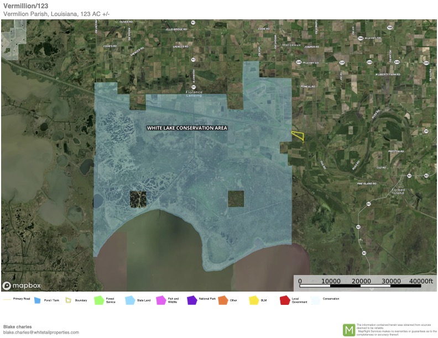This screenshot has width=438, height=338.
Task: Click the Primary Road legend line
Action: click(x=7, y=300)
